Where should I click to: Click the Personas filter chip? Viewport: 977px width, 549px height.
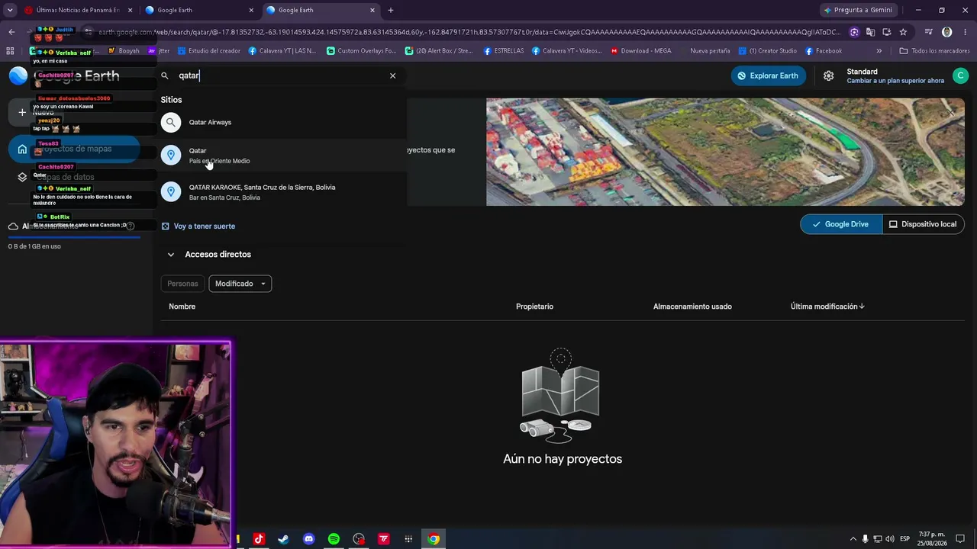click(x=182, y=284)
